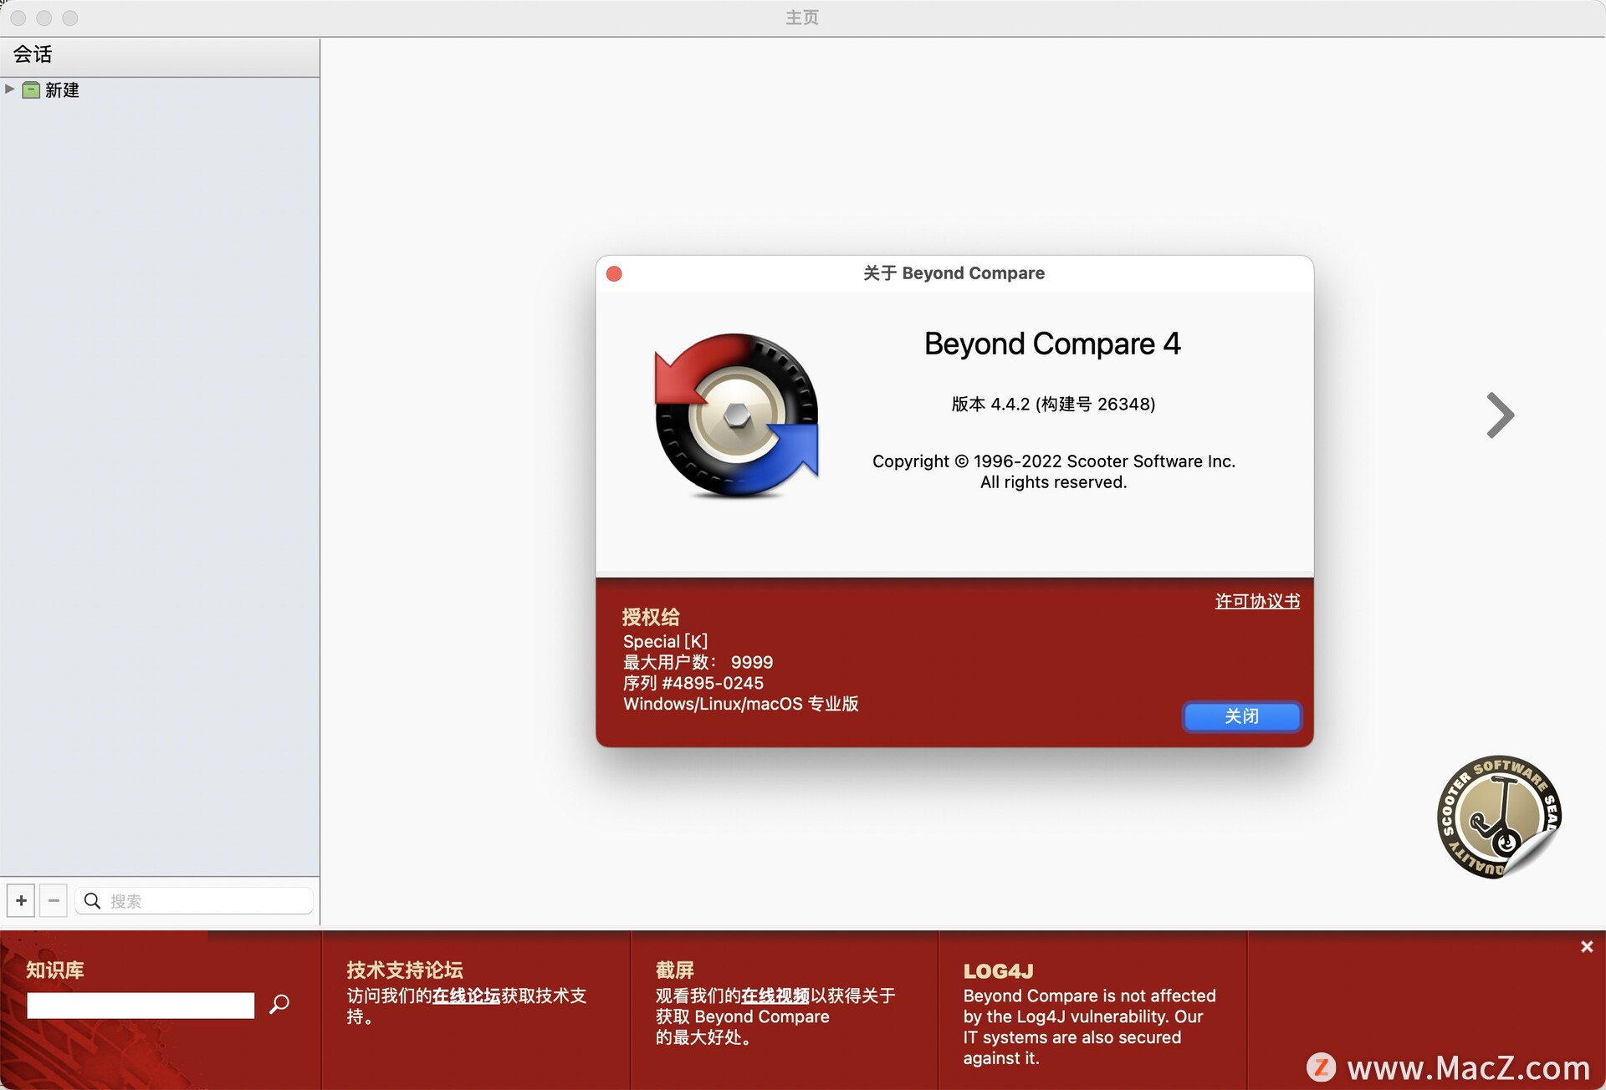Click the Copyright Scooter Software line
Image resolution: width=1606 pixels, height=1090 pixels.
click(1053, 461)
